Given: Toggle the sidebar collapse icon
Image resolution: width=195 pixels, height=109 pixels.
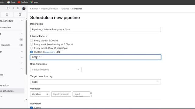Looking at the screenshot, I should coord(8,8).
